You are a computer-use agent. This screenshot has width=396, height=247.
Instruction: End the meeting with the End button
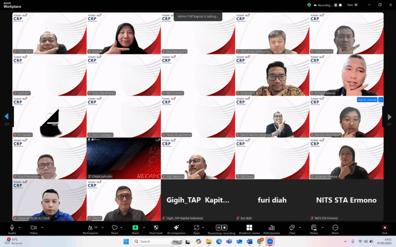pos(385,229)
